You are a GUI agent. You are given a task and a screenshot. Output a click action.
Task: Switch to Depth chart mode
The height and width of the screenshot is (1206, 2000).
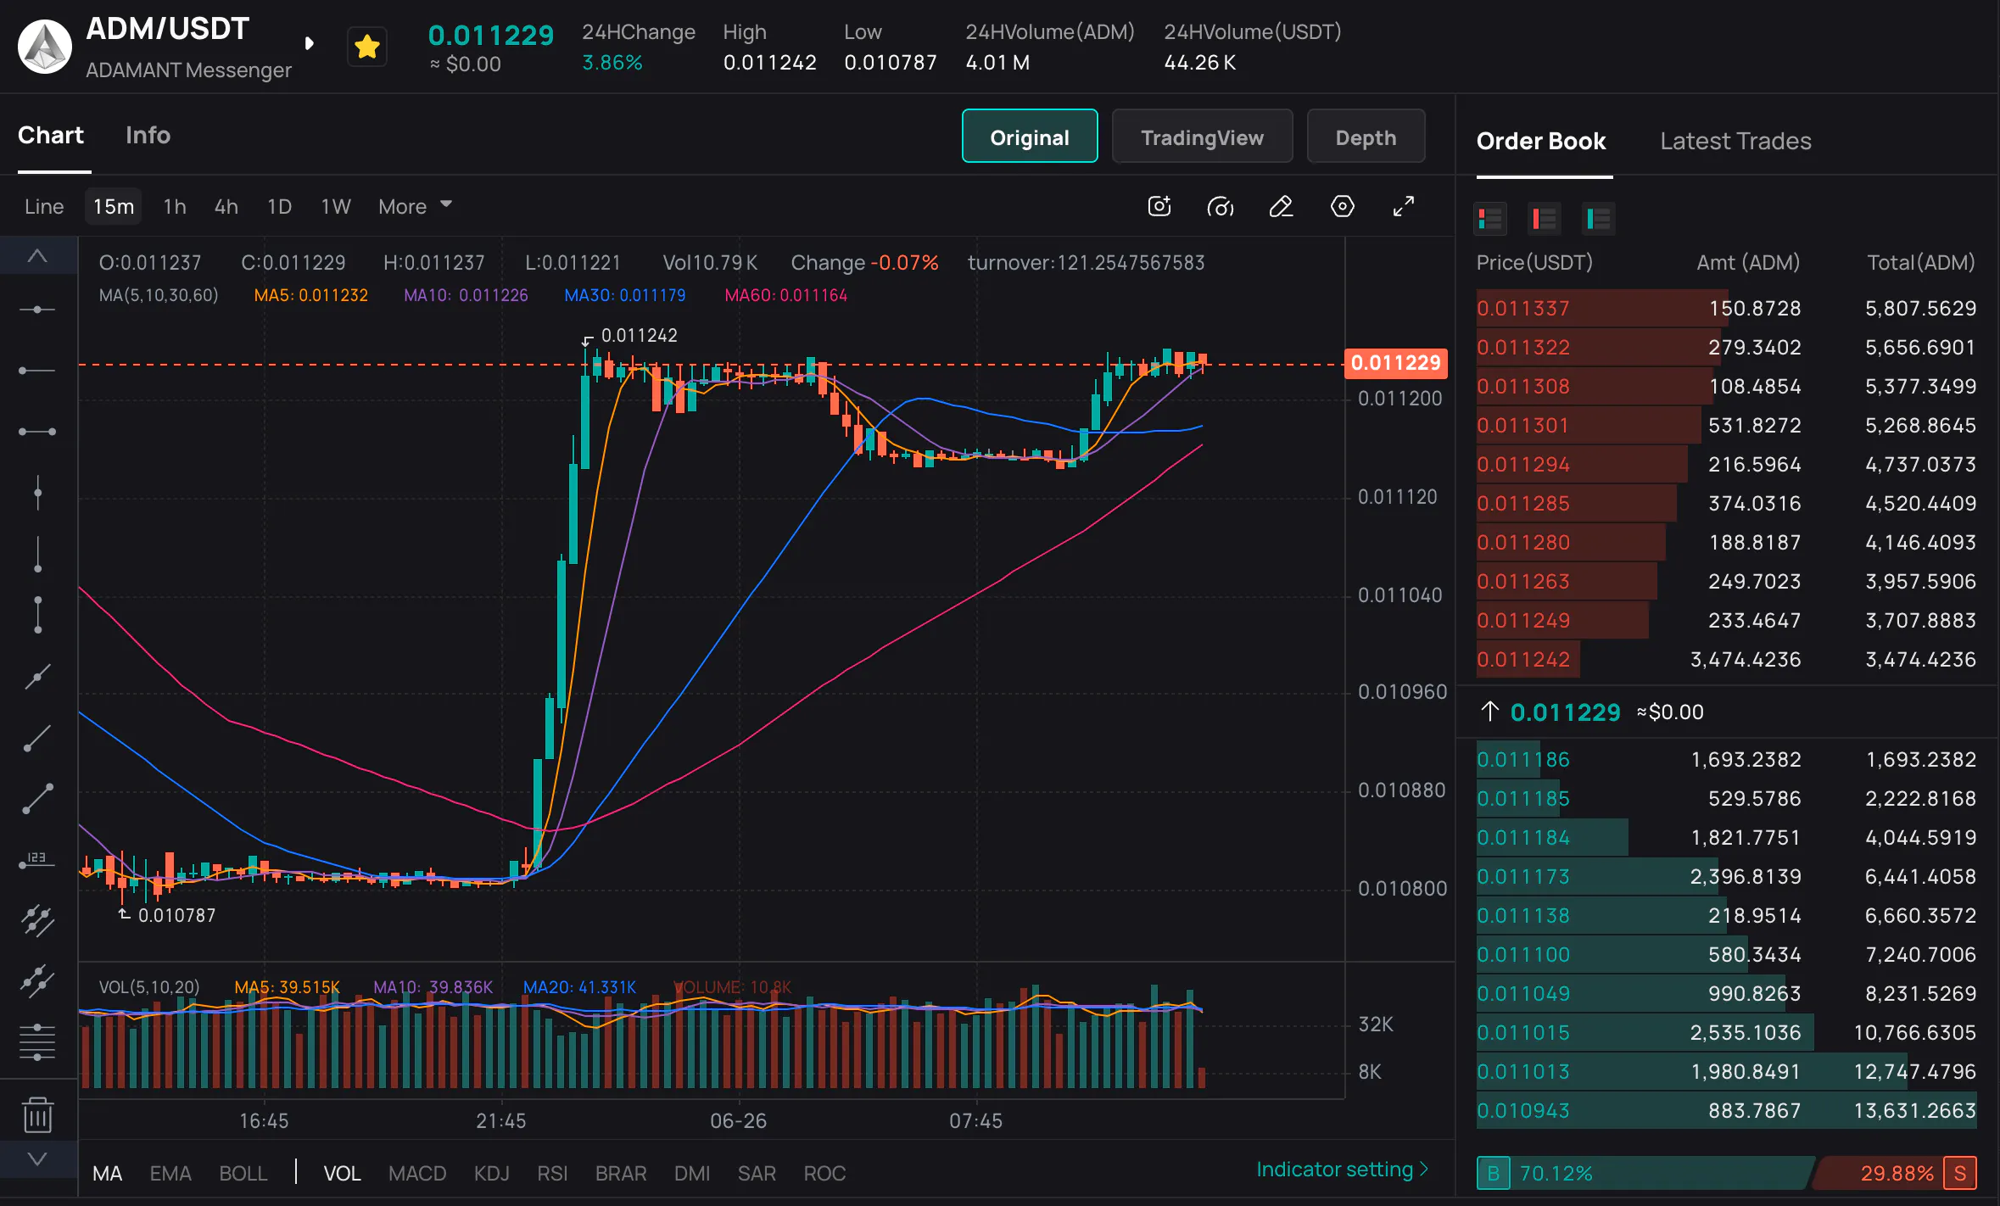point(1366,137)
